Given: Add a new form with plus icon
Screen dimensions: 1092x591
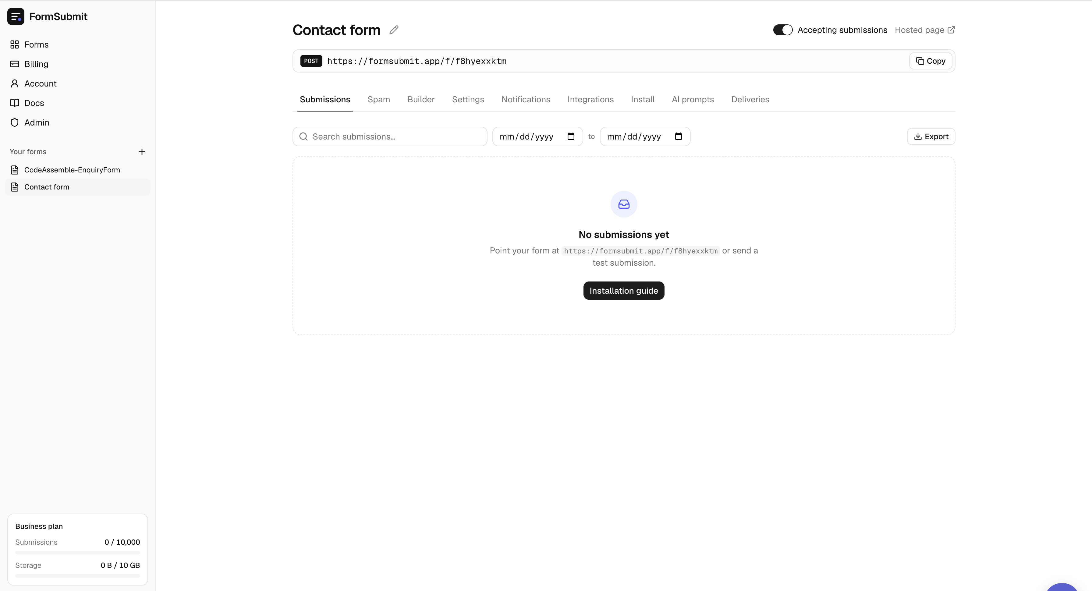Looking at the screenshot, I should 142,152.
